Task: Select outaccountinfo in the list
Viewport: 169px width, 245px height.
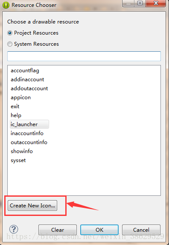Action: (x=29, y=142)
